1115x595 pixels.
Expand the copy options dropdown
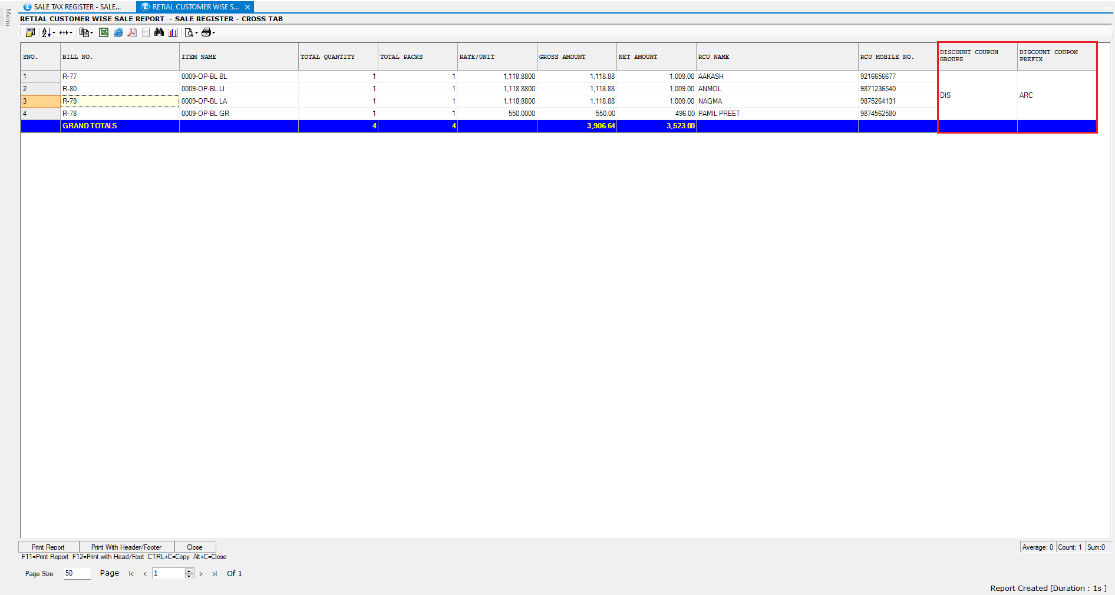91,33
